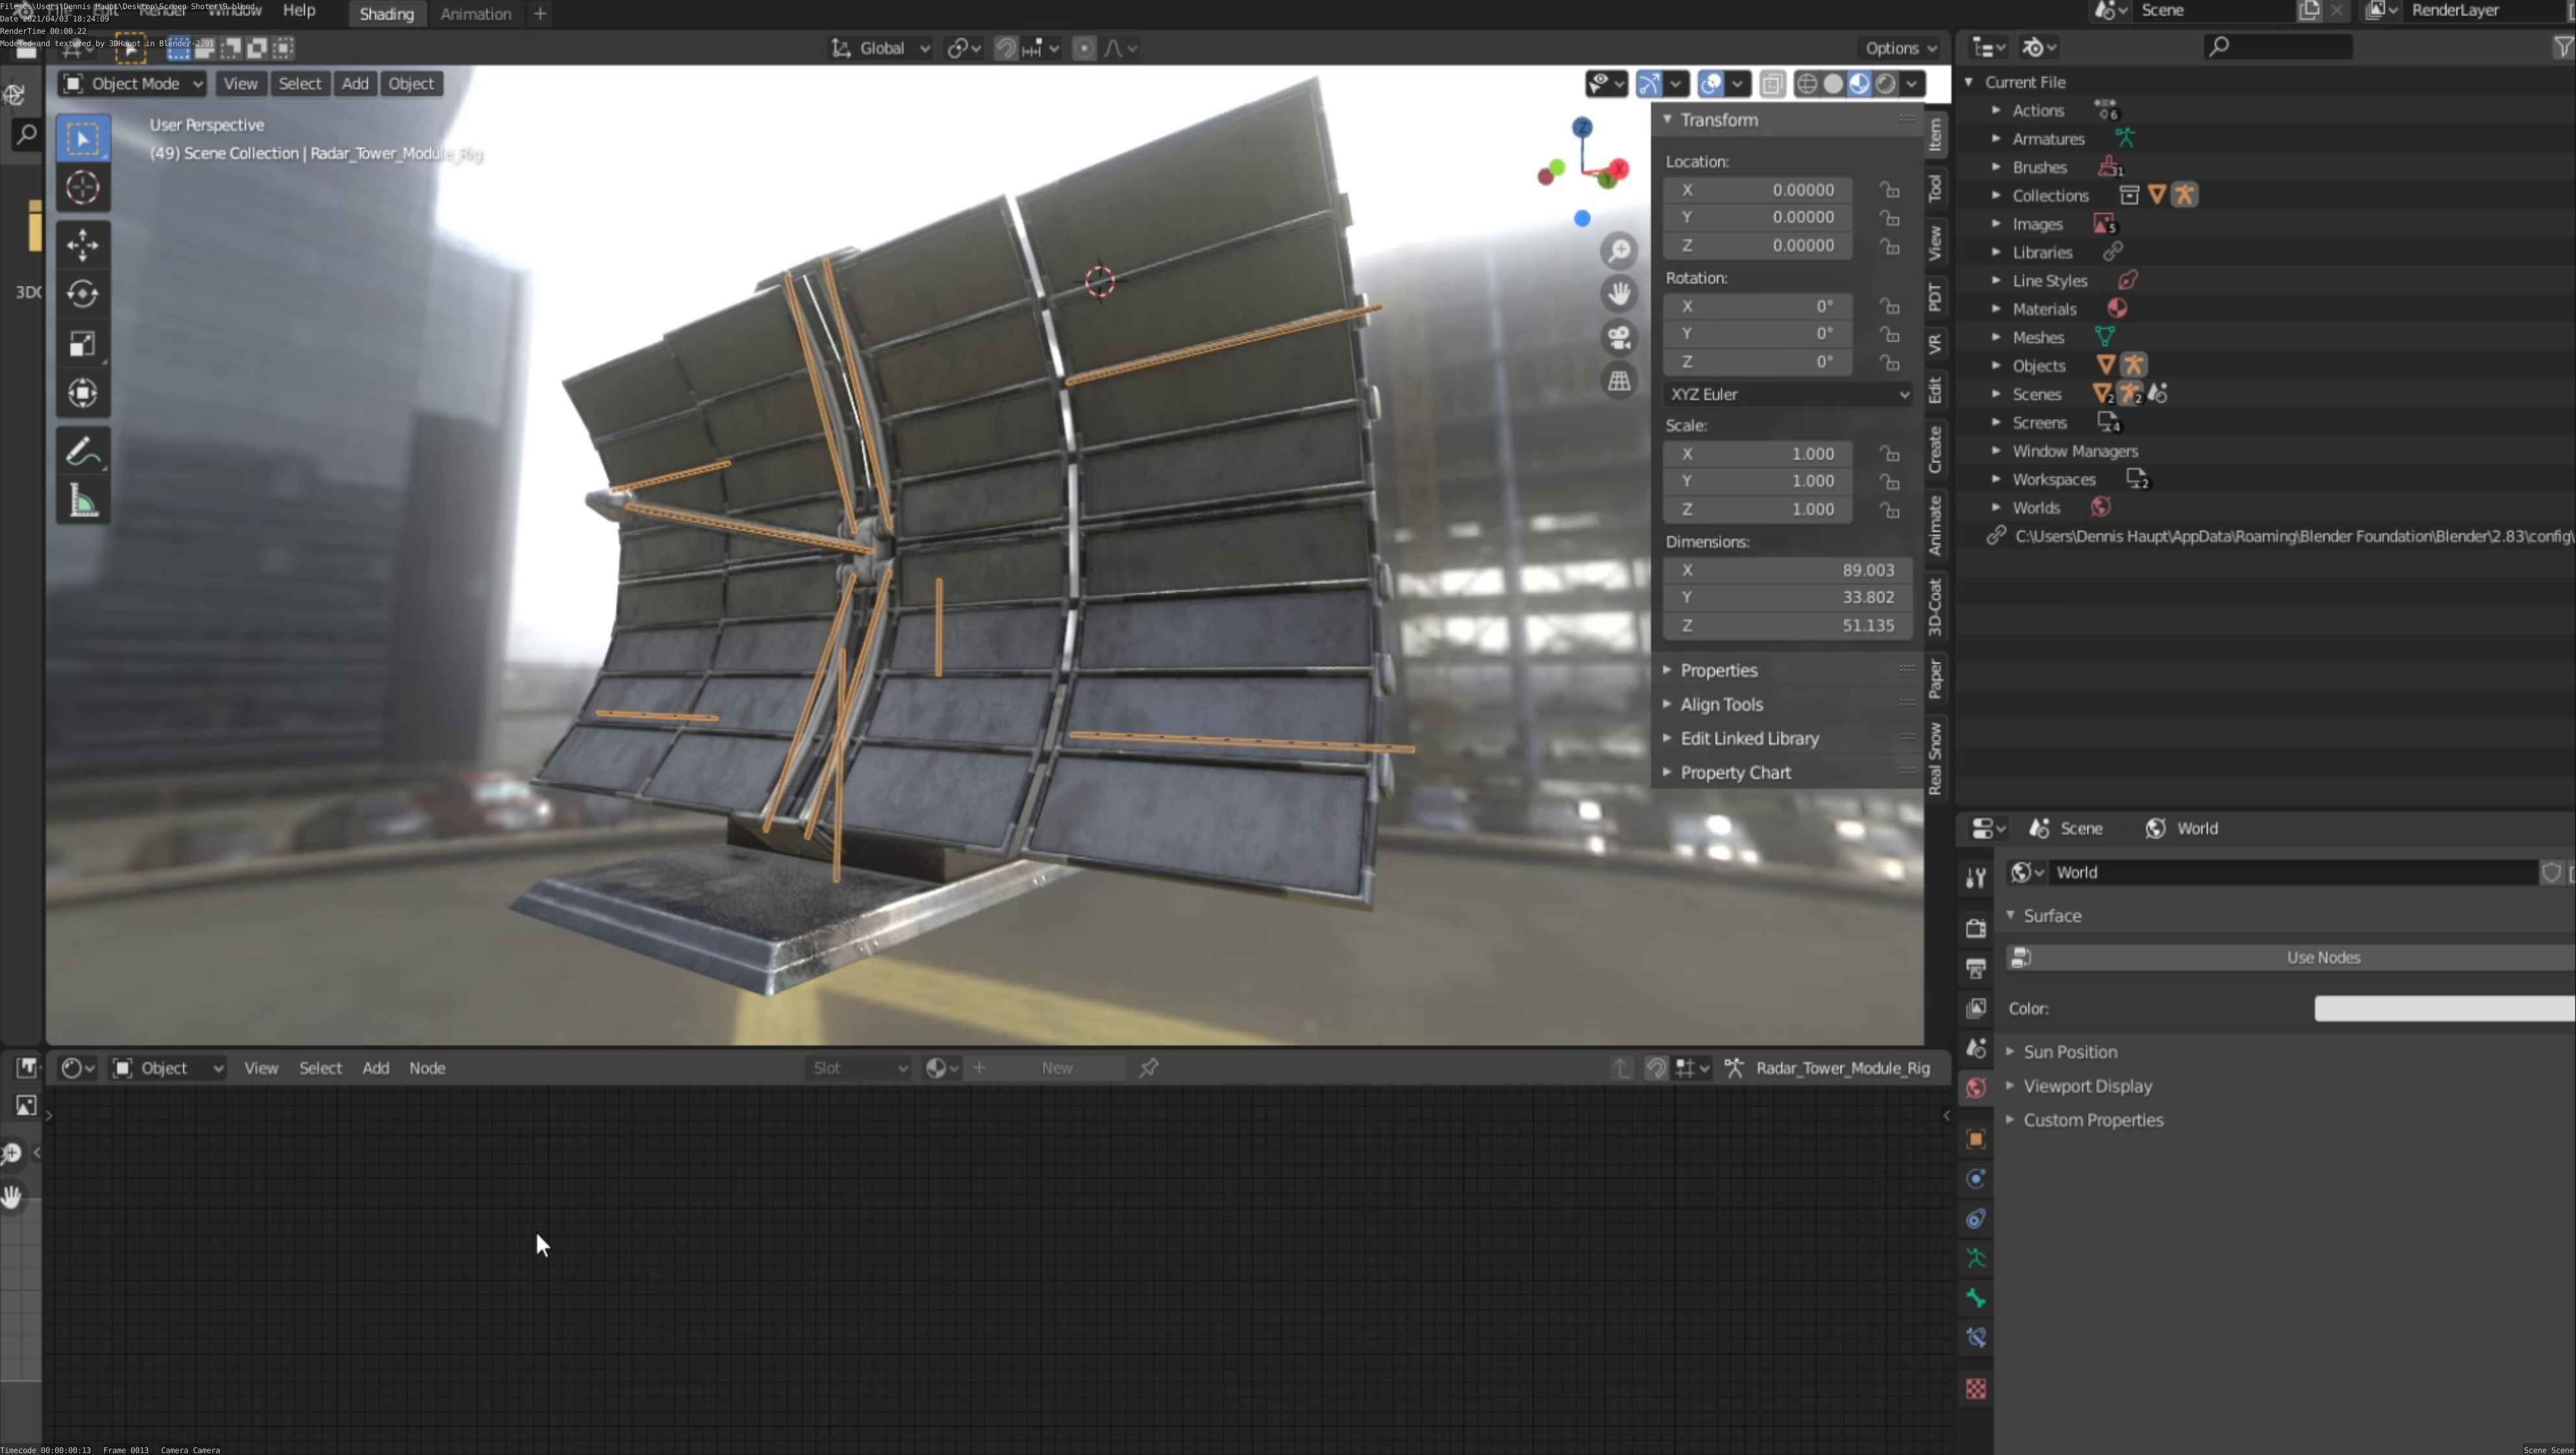Open the Object Mode dropdown
The image size is (2576, 1455).
[x=133, y=84]
